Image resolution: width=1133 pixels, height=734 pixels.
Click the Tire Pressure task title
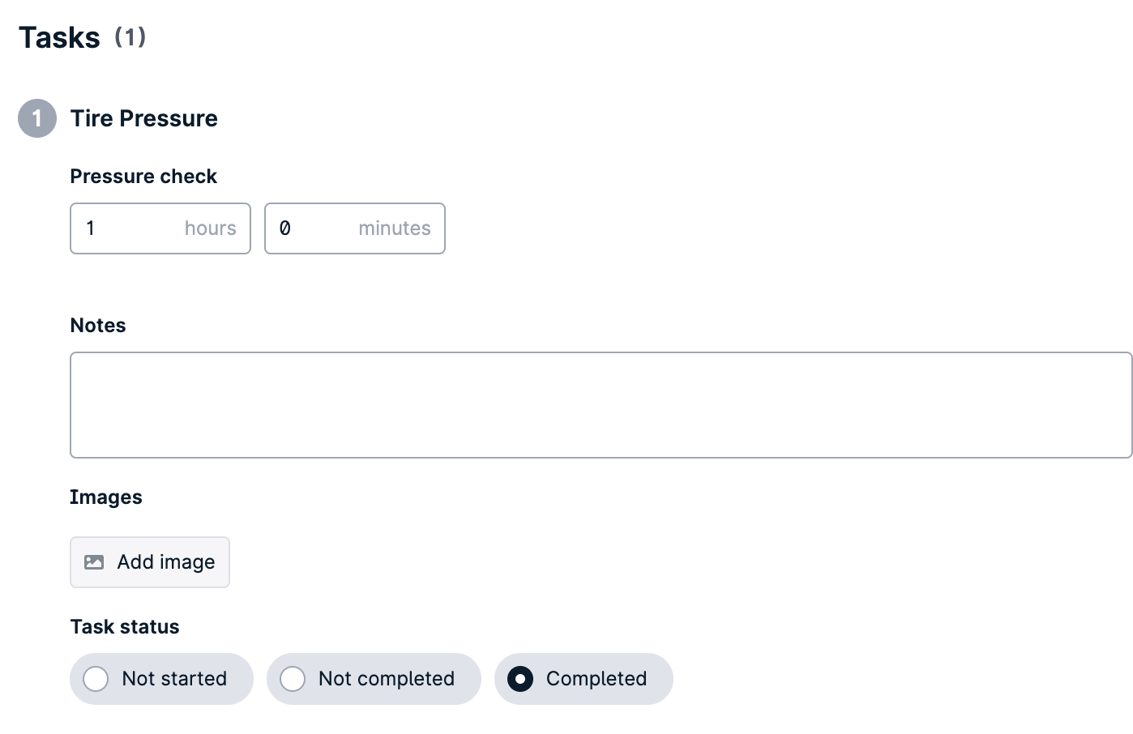click(x=144, y=118)
